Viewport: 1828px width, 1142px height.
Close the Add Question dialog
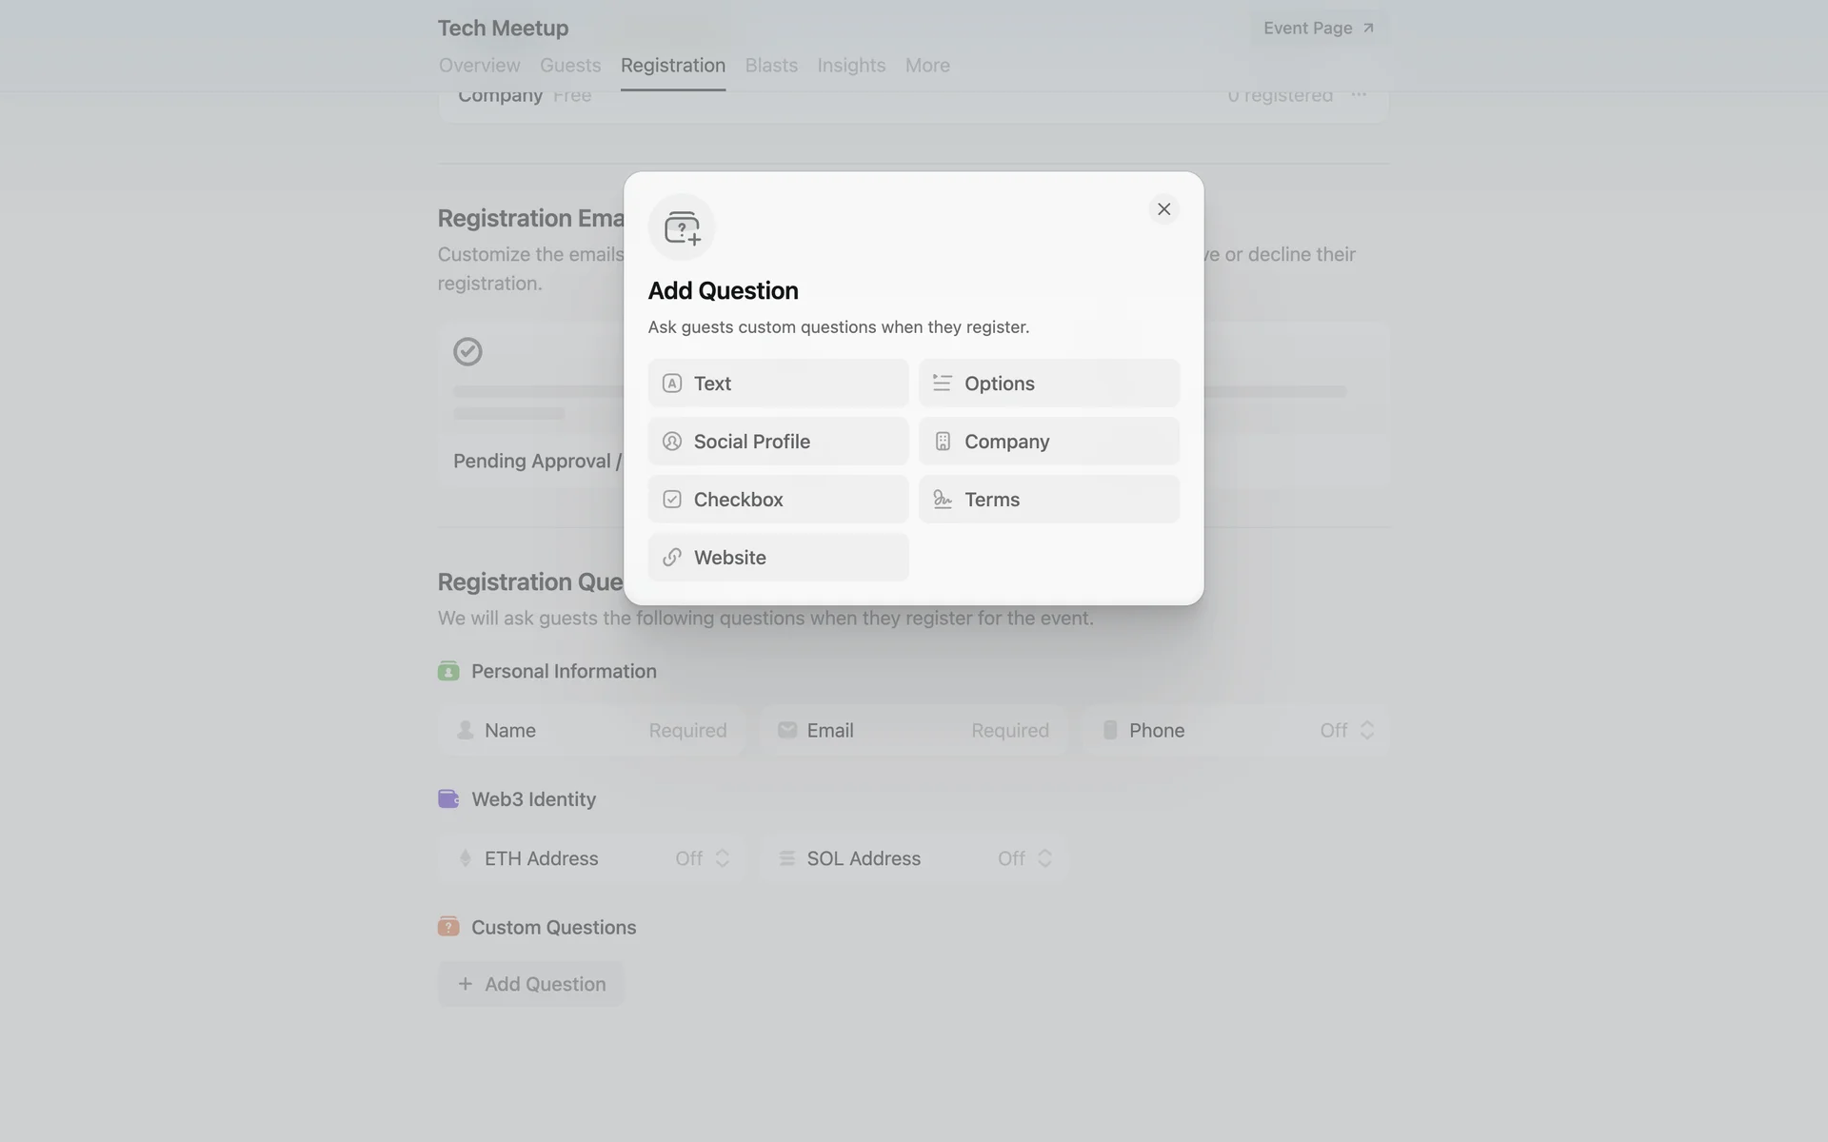click(x=1163, y=209)
